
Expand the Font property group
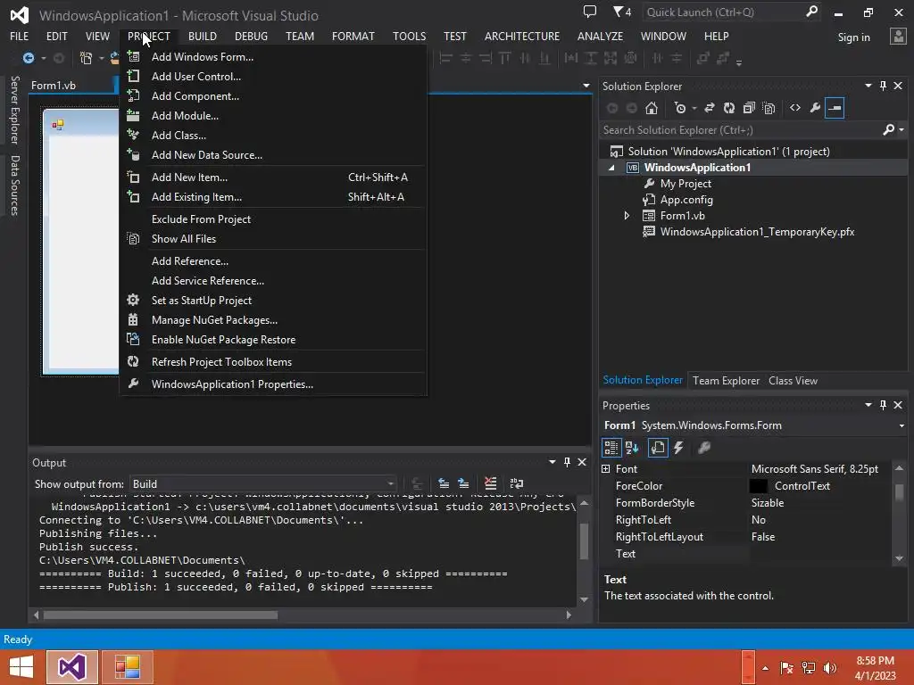(606, 469)
